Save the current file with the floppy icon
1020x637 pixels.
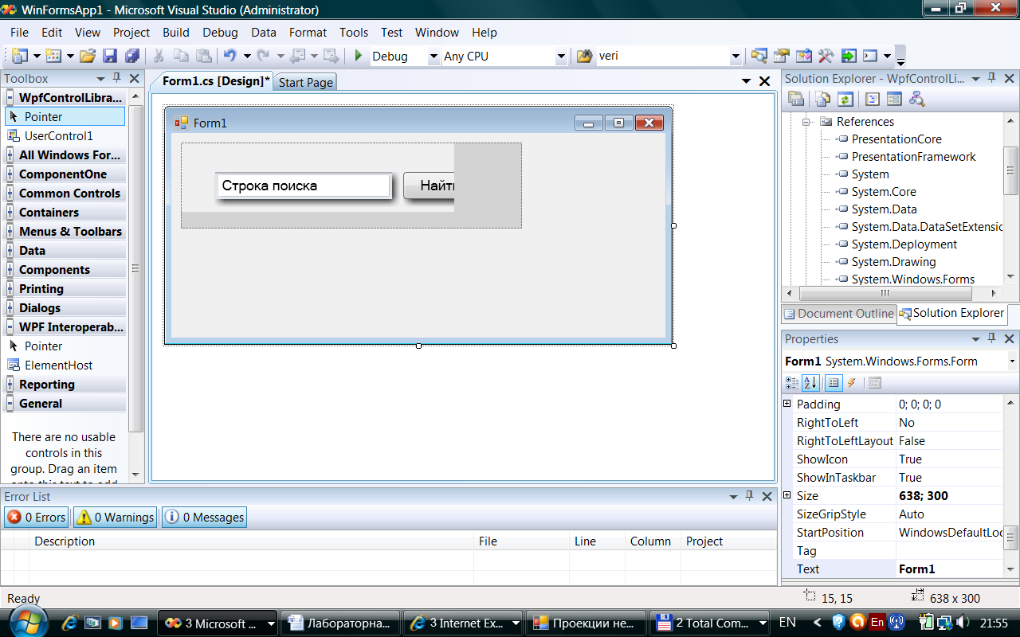tap(110, 56)
